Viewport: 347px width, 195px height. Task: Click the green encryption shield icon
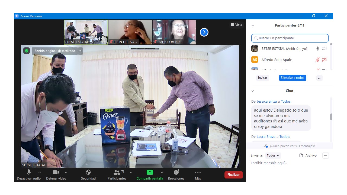point(27,51)
